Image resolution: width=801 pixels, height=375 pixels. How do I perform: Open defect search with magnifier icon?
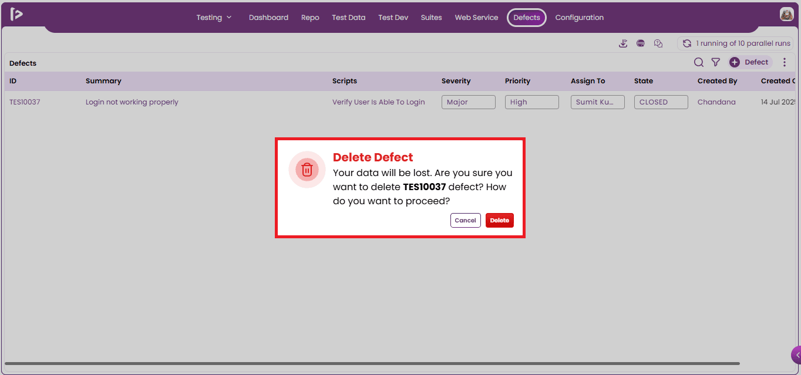click(699, 62)
